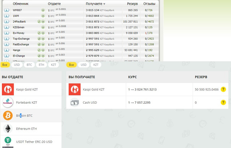Select the ETH currency filter

[x=42, y=65]
